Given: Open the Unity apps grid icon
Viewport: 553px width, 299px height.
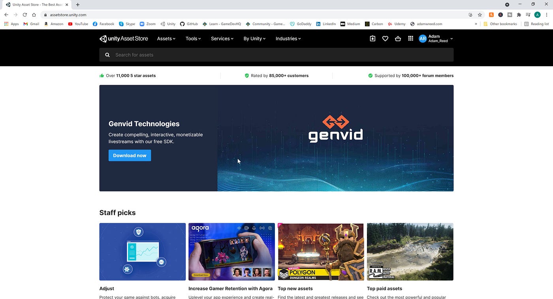Looking at the screenshot, I should (x=410, y=39).
